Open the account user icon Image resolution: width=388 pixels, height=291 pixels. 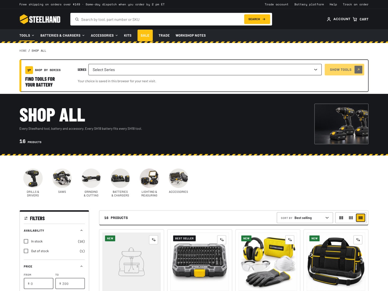[329, 19]
